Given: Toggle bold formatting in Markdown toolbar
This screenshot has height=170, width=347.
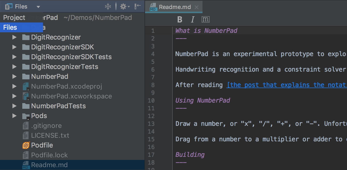Looking at the screenshot, I should [180, 19].
